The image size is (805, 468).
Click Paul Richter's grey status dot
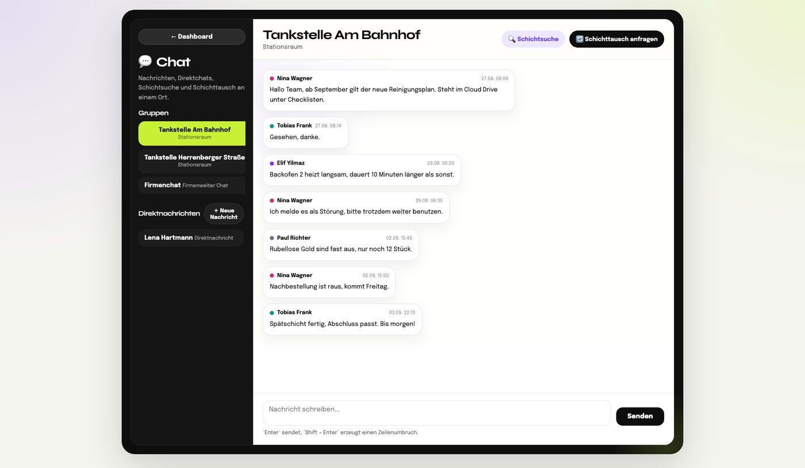point(272,238)
